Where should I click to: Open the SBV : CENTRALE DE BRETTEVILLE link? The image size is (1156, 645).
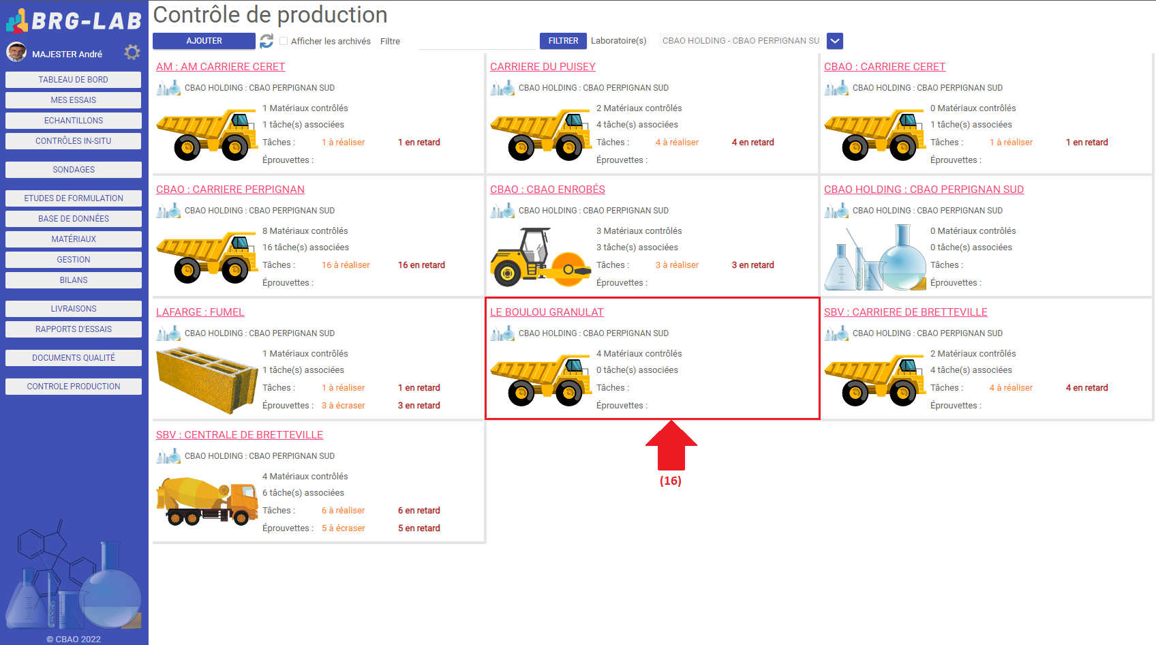tap(240, 435)
